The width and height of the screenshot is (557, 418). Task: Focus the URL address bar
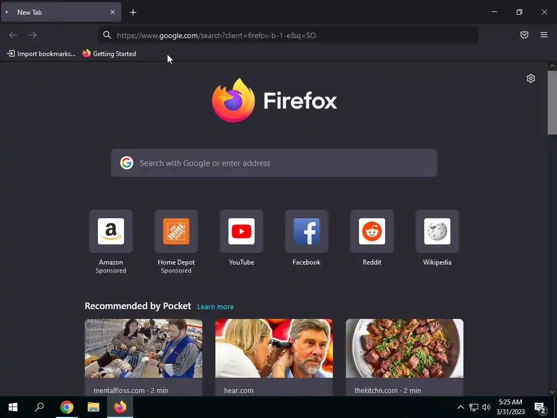click(x=288, y=35)
